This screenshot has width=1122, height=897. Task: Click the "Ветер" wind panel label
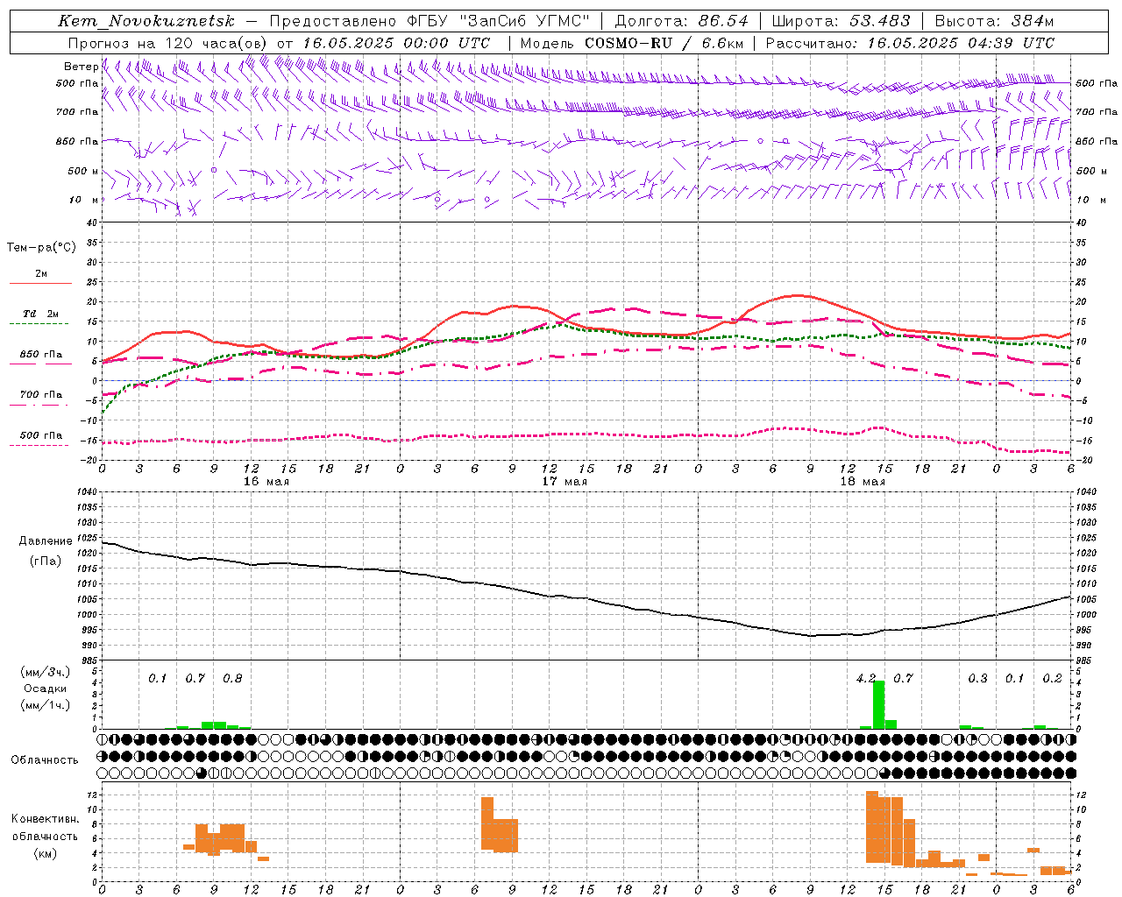[x=81, y=67]
